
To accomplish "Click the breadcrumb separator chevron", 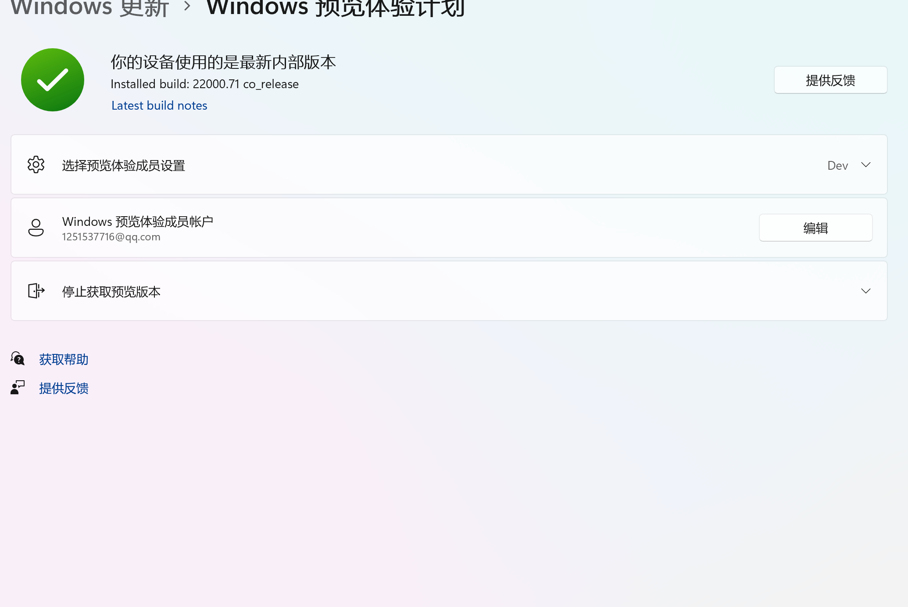I will click(x=187, y=7).
